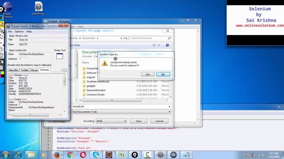Open Opera browser from taskbar
This screenshot has width=284, height=159.
83,155
